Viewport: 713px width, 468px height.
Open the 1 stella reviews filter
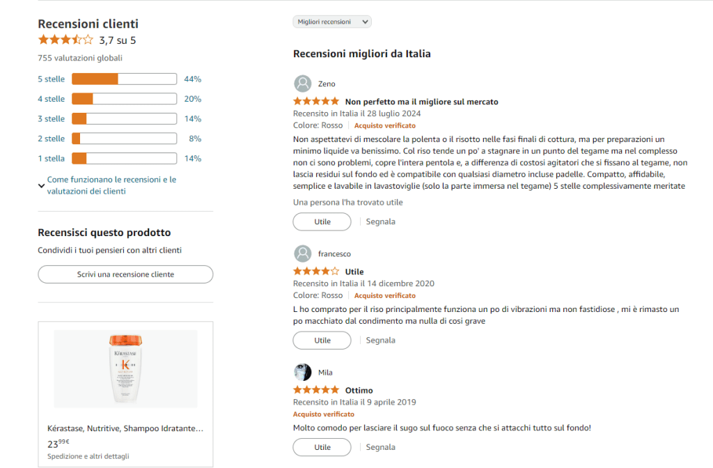click(52, 158)
